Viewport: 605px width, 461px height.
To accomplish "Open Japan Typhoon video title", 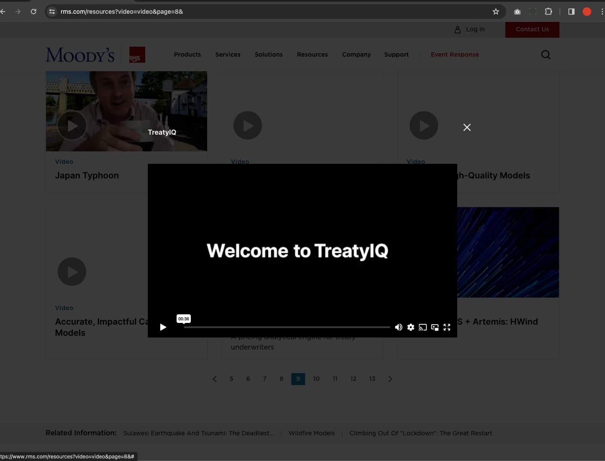I will [87, 175].
